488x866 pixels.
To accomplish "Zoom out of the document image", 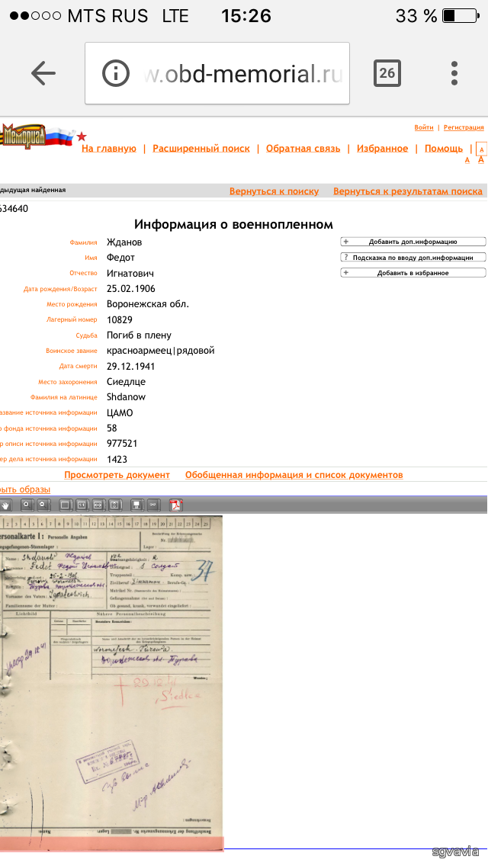I will (43, 505).
